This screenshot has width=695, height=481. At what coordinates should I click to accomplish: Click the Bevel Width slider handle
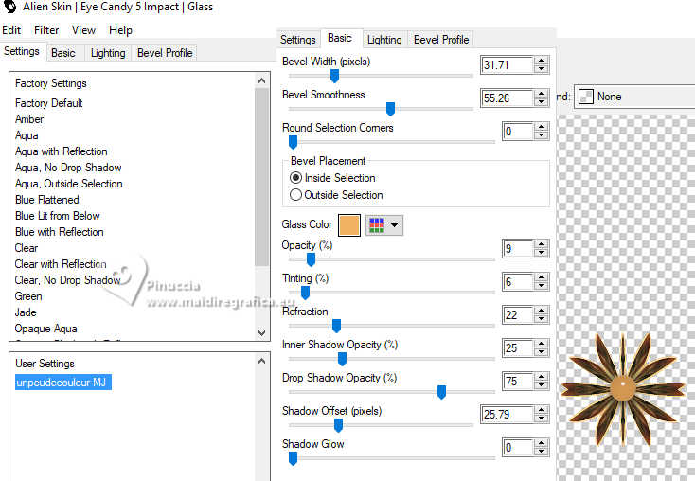(334, 77)
